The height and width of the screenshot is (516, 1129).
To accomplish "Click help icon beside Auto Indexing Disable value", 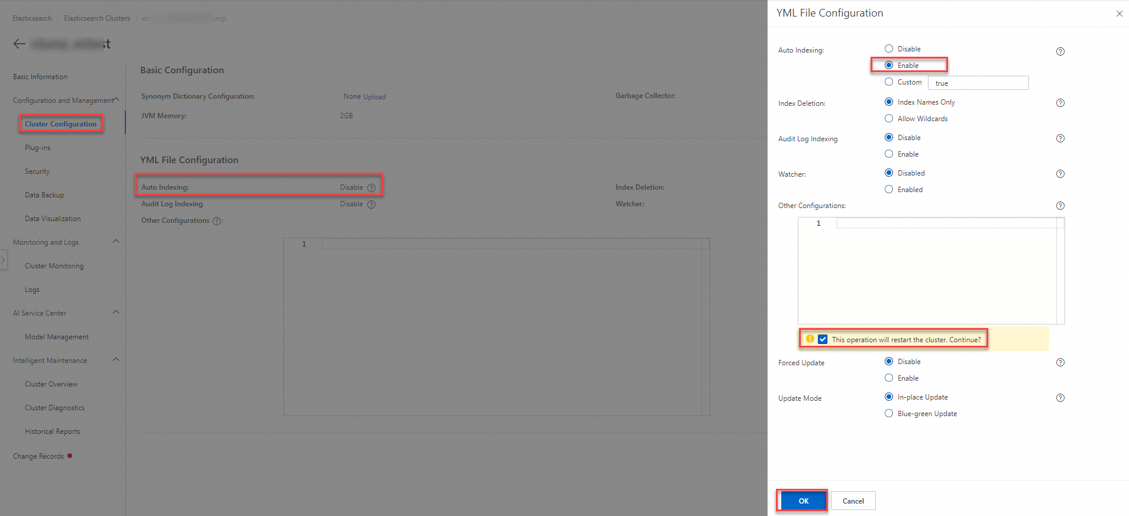I will (x=371, y=188).
